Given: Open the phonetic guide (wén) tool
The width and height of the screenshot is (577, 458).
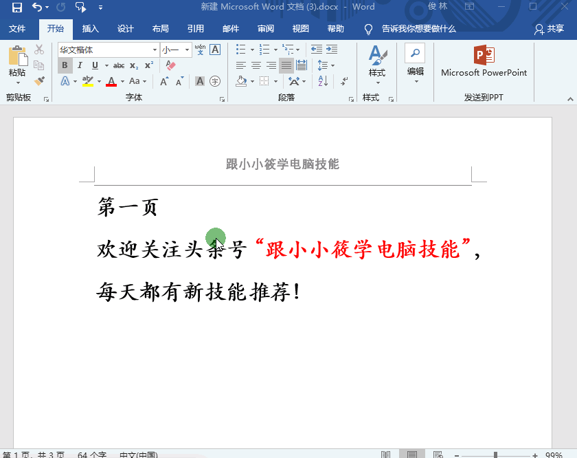Looking at the screenshot, I should click(x=200, y=50).
